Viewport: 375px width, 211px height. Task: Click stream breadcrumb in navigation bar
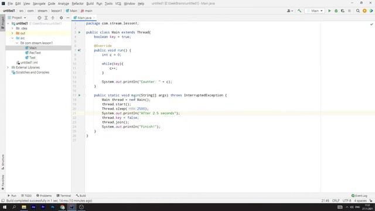click(x=42, y=11)
